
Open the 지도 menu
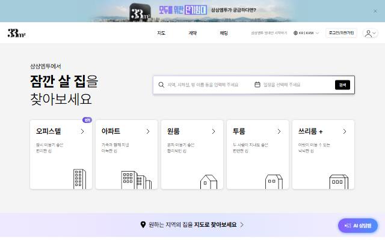pos(161,33)
